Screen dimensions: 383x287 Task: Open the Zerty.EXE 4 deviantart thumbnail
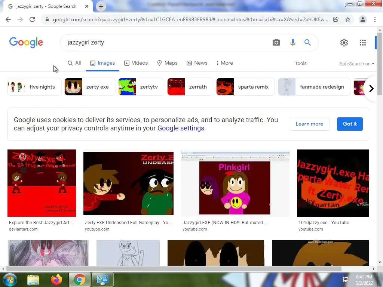pos(42,183)
